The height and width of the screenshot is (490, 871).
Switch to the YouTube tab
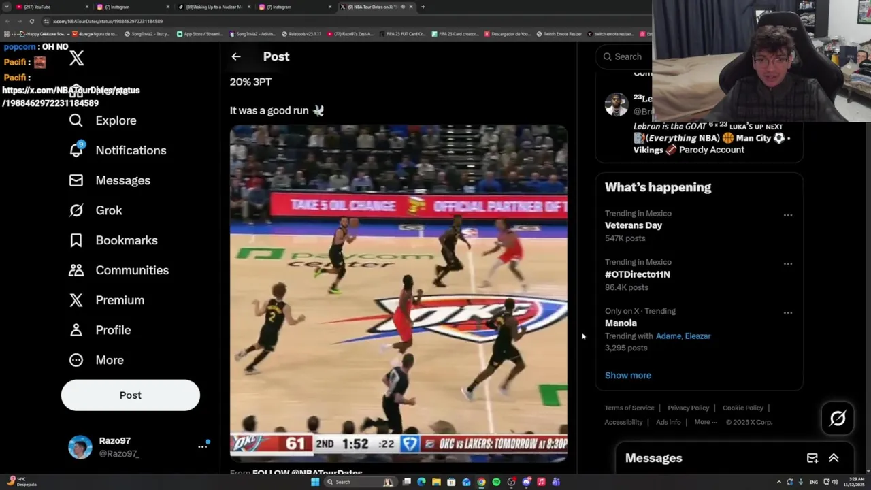(x=53, y=7)
